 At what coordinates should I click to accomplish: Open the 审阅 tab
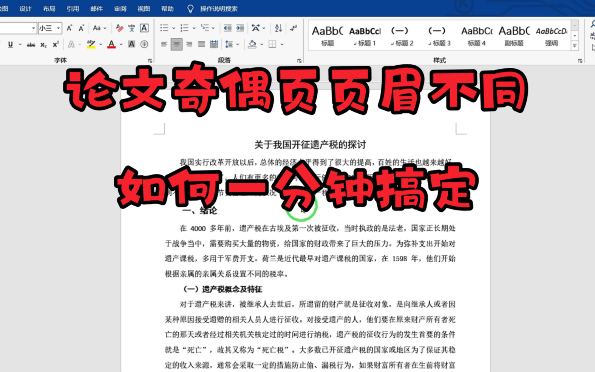pyautogui.click(x=121, y=9)
